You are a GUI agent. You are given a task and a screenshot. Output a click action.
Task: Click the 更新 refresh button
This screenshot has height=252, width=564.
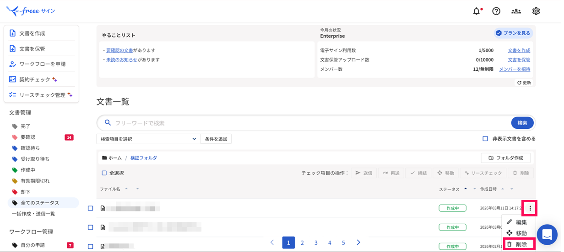[524, 83]
